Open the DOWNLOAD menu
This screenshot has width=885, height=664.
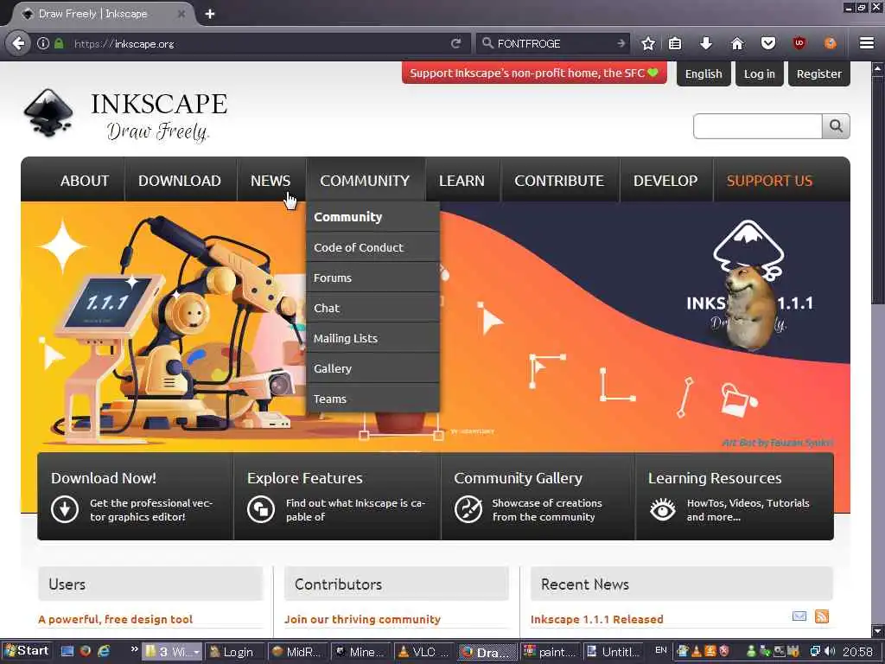180,181
